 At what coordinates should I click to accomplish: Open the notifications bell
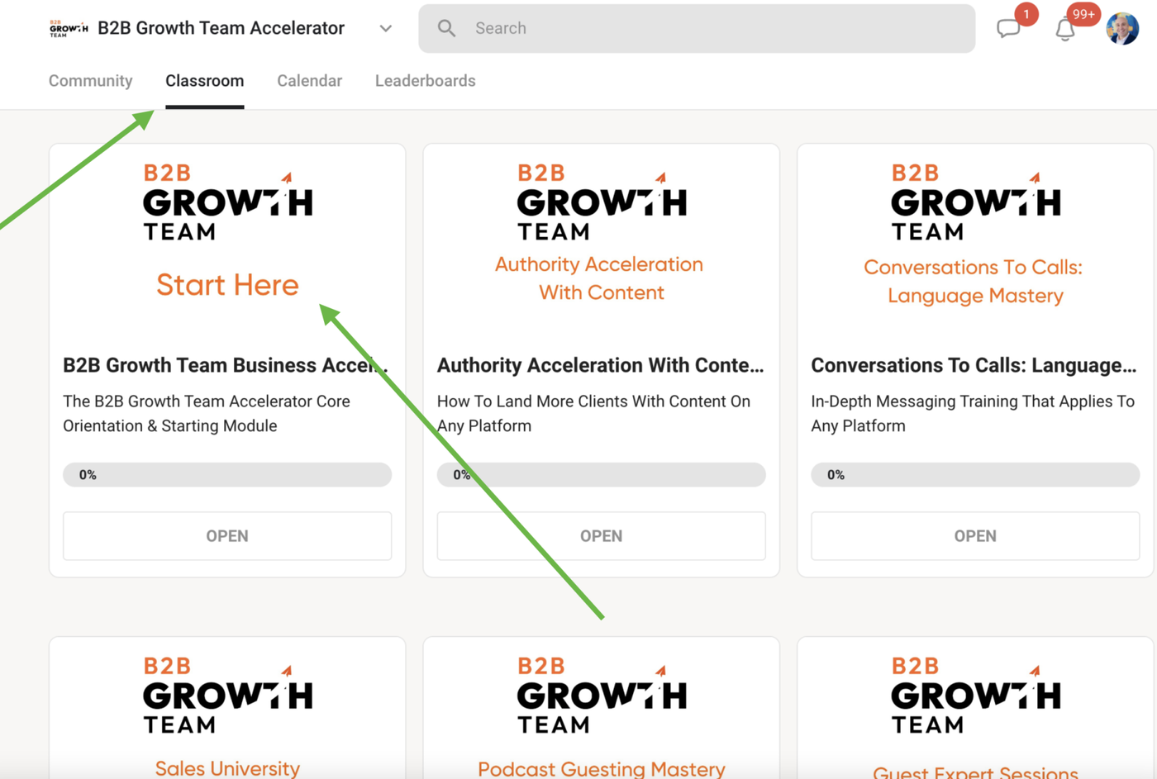(1065, 30)
